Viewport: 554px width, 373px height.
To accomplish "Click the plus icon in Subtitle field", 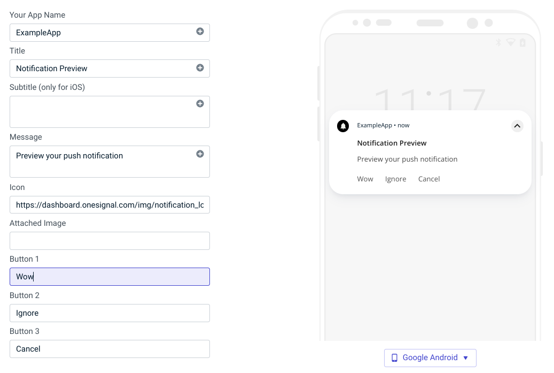I will pyautogui.click(x=200, y=104).
